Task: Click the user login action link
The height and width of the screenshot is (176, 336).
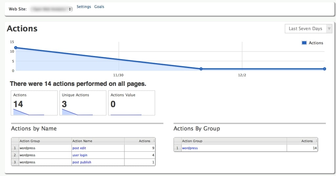Action: (80, 155)
